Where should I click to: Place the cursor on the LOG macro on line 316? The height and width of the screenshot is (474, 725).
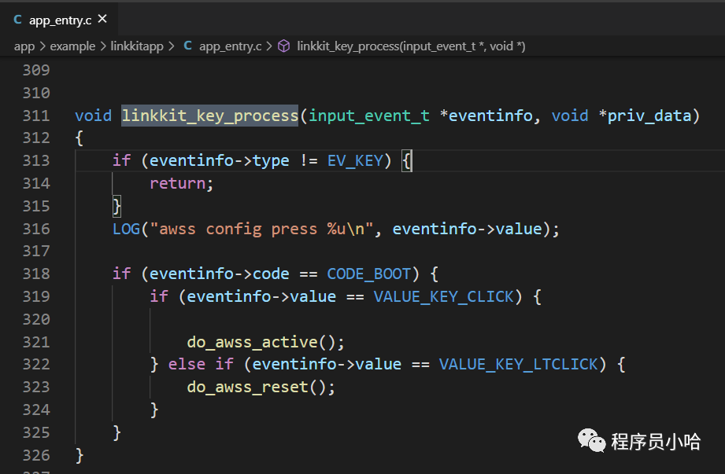[126, 229]
